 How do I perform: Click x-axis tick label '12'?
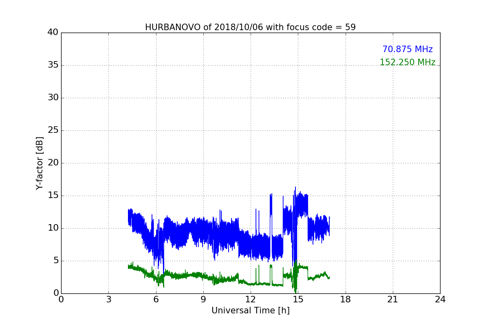(x=251, y=300)
